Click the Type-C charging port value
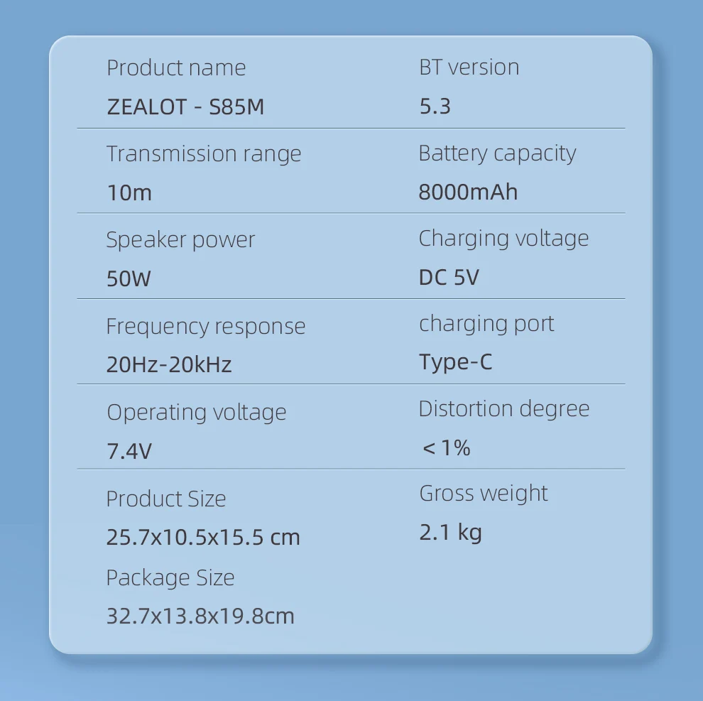703x701 pixels. (455, 362)
